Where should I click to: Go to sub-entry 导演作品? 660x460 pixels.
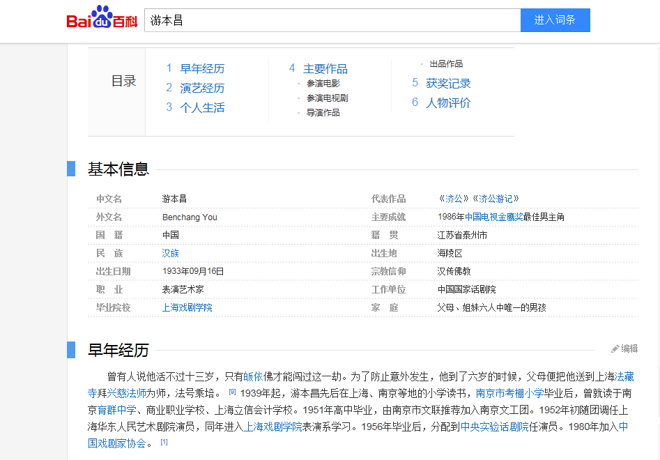pyautogui.click(x=323, y=113)
